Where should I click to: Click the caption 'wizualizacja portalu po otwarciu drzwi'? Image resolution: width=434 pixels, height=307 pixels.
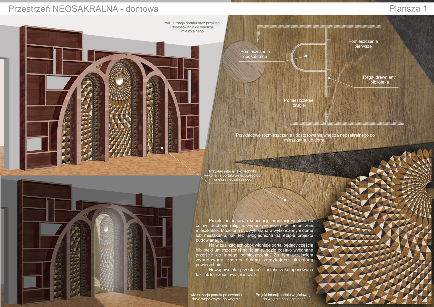(x=216, y=297)
